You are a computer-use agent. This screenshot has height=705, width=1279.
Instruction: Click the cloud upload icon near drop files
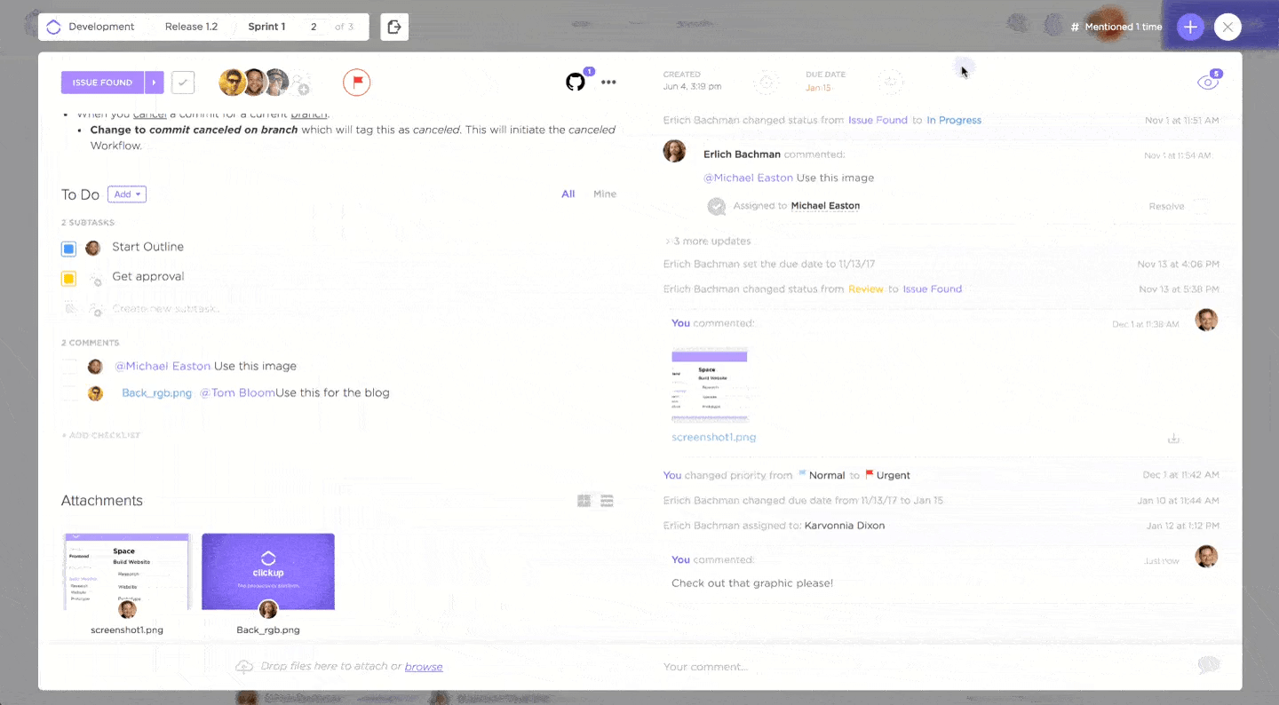point(244,667)
